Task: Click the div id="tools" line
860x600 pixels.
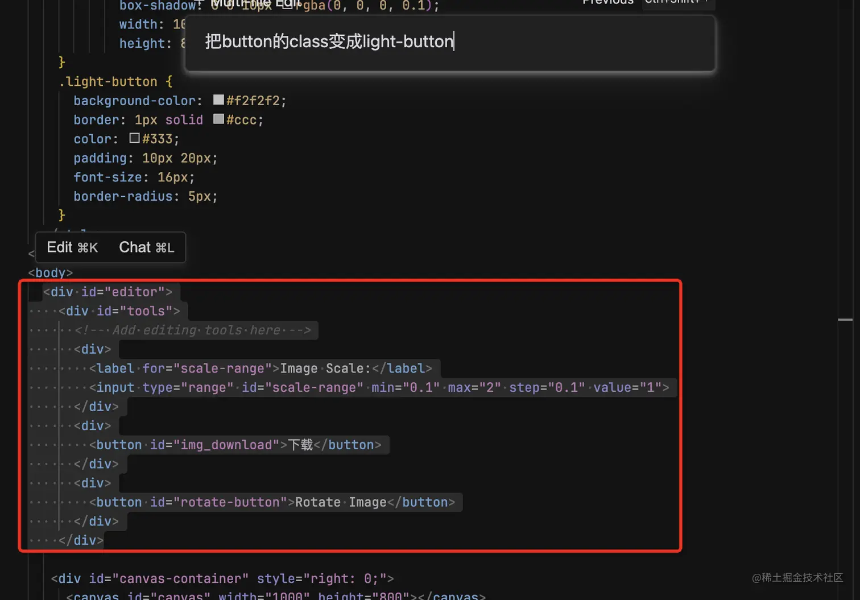Action: coord(119,311)
